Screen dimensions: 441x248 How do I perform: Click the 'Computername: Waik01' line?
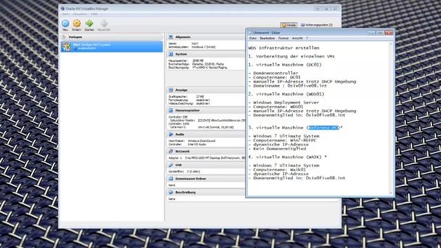click(x=277, y=170)
